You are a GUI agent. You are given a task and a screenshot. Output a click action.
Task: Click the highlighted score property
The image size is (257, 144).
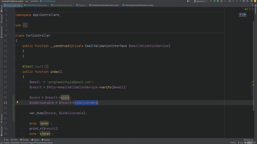click(x=65, y=98)
